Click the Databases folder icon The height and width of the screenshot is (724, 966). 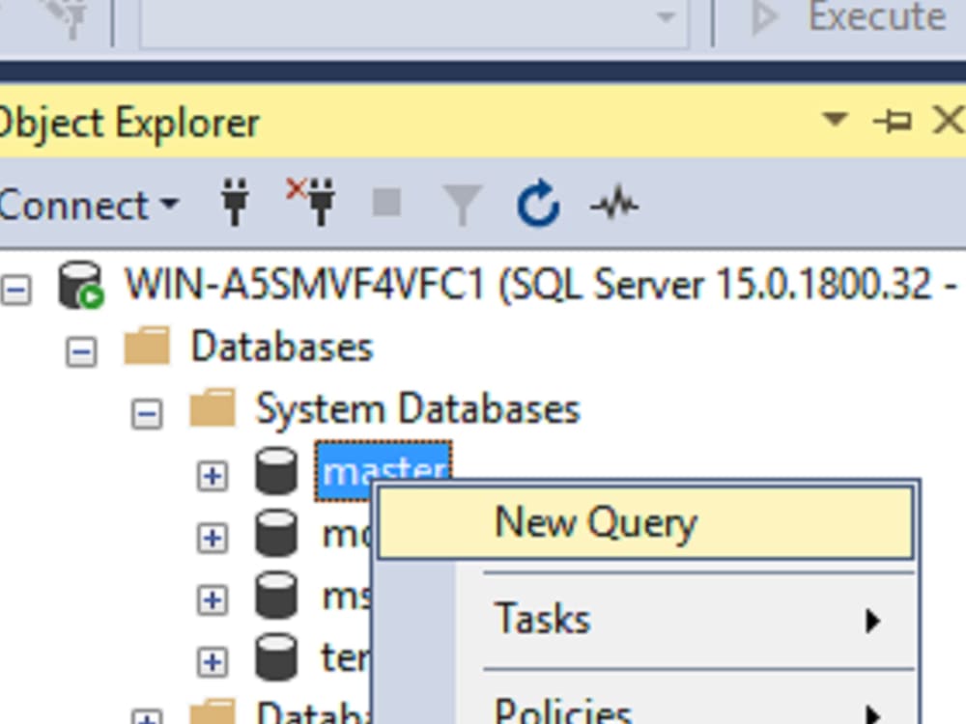tap(147, 346)
